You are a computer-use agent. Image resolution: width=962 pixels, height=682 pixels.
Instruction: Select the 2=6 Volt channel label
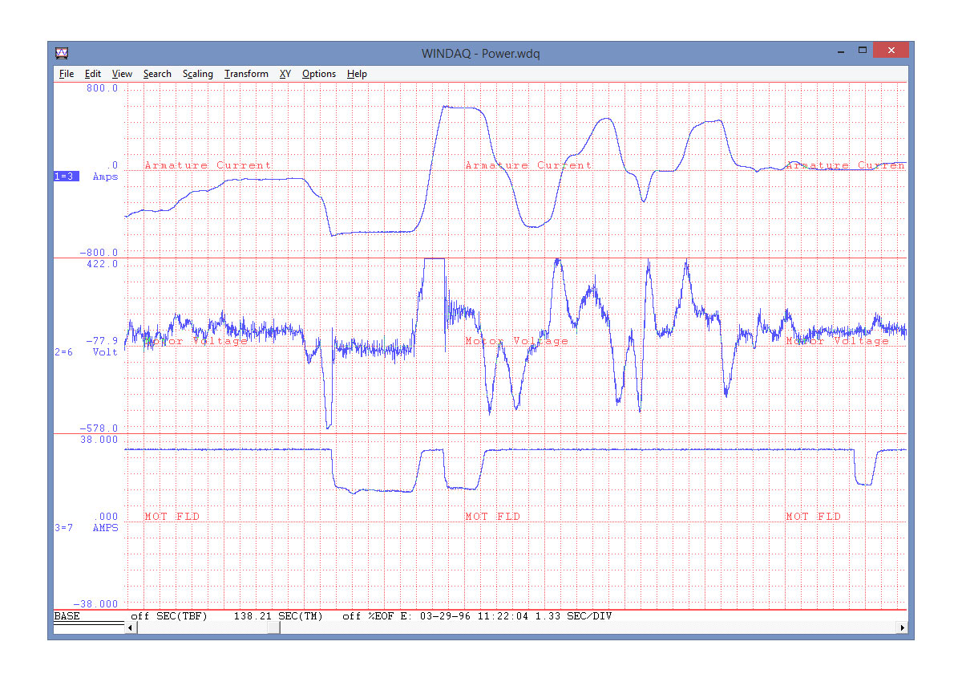(x=86, y=352)
